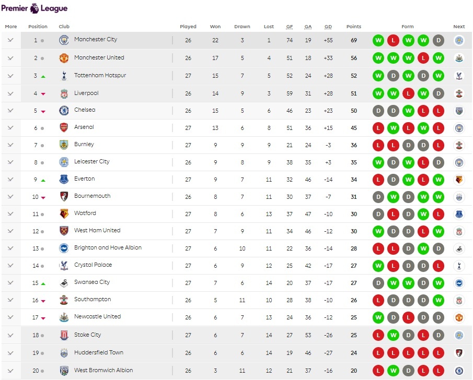Click the Liverpool club badge
The width and height of the screenshot is (473, 380).
pos(64,93)
